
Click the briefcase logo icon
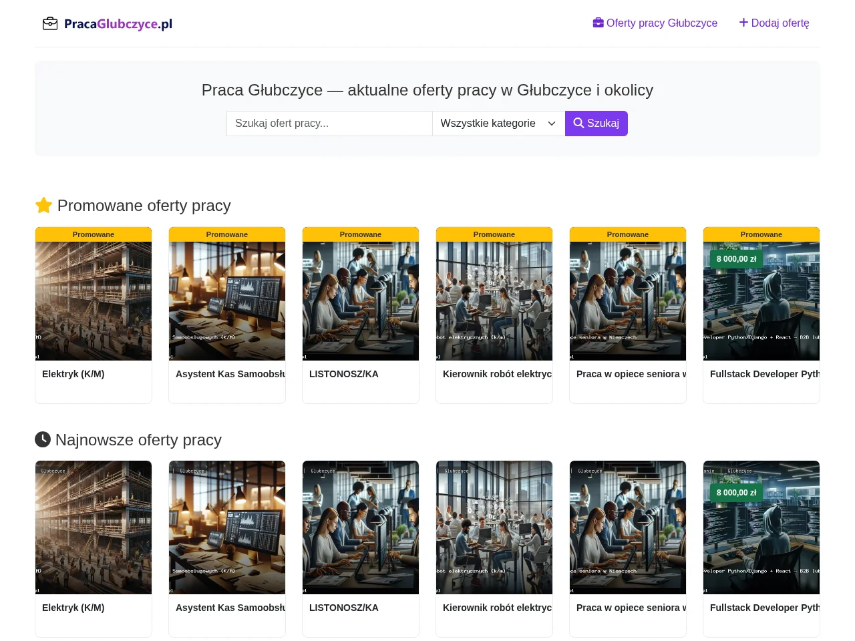coord(50,24)
